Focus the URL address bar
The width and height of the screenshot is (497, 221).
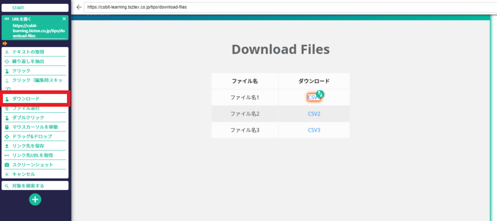click(x=290, y=7)
